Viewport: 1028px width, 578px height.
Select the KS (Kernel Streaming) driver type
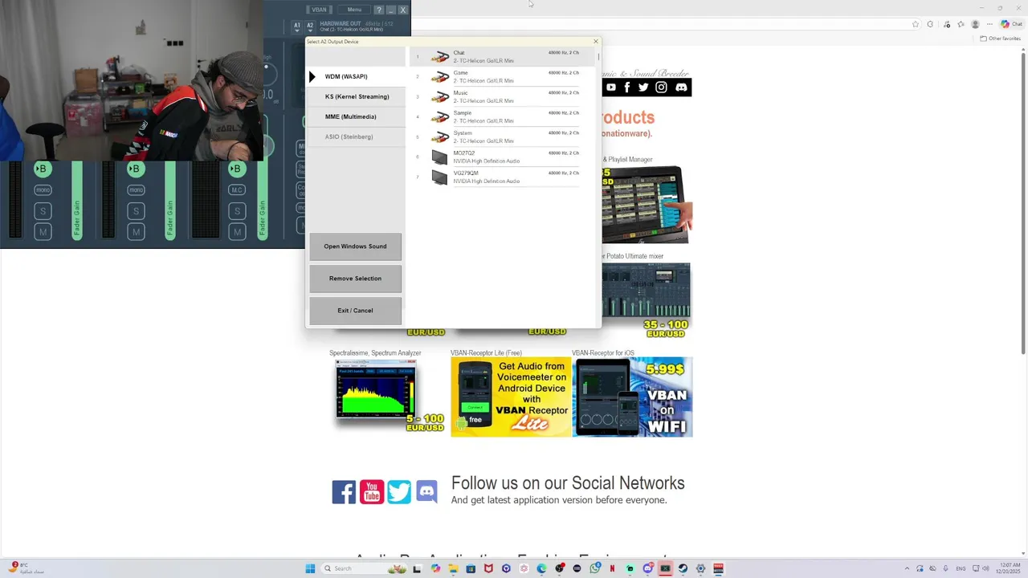point(357,96)
